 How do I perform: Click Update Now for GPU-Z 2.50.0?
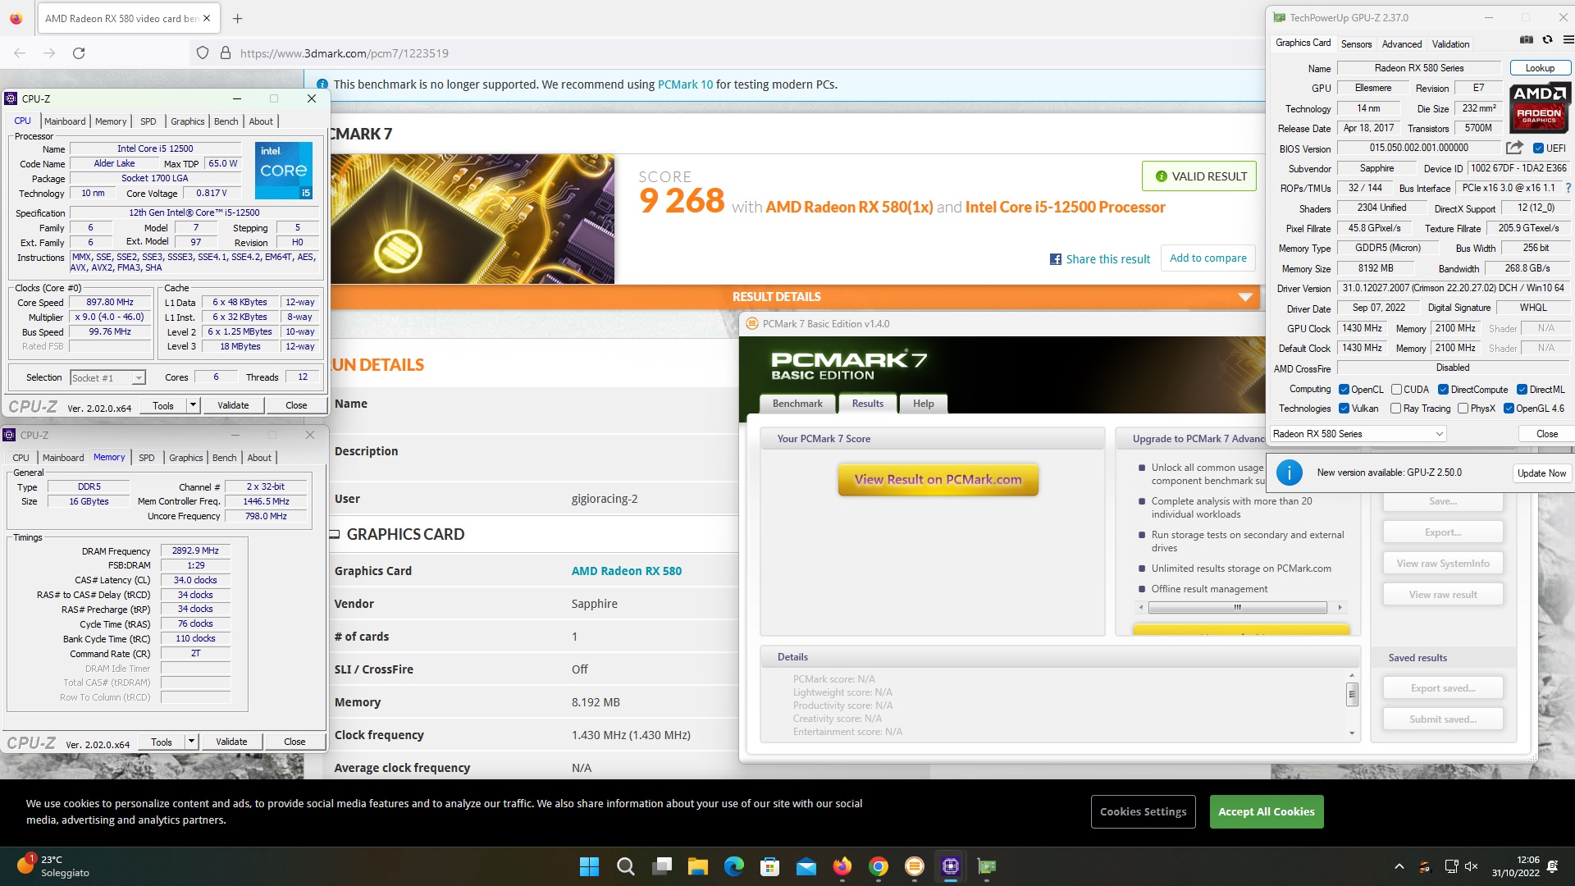click(x=1541, y=473)
